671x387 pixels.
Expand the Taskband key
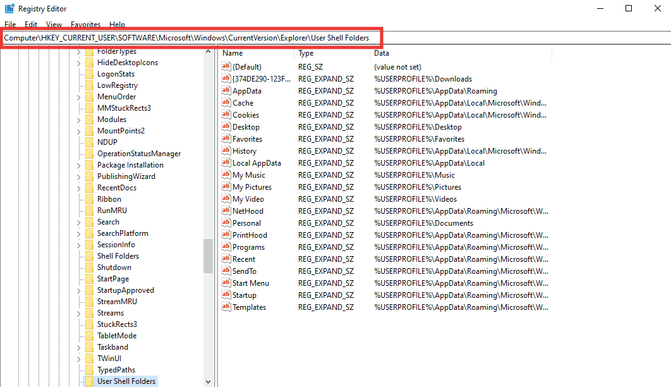pyautogui.click(x=79, y=348)
